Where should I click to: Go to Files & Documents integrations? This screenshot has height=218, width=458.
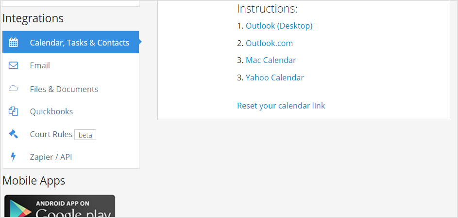pos(64,89)
